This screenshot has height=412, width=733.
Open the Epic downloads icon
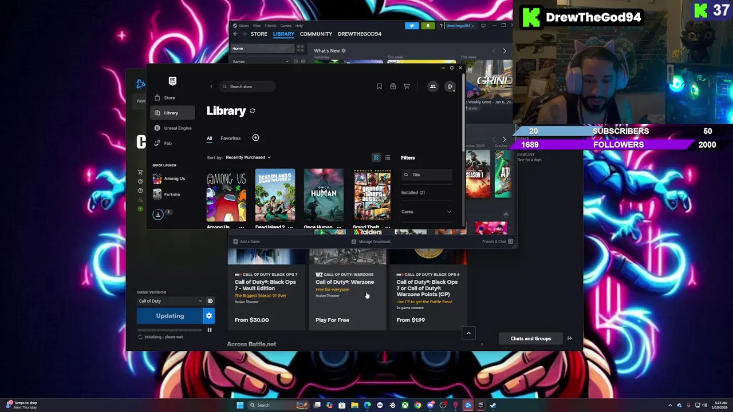[x=158, y=215]
